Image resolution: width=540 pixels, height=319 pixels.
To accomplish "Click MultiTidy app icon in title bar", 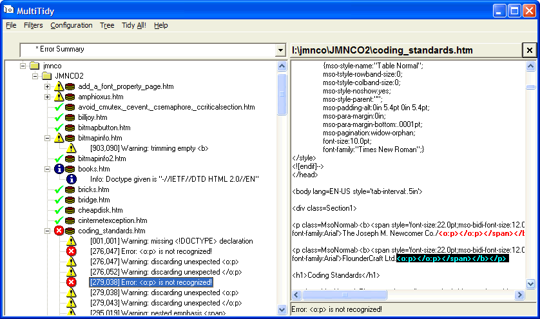I will [x=8, y=10].
